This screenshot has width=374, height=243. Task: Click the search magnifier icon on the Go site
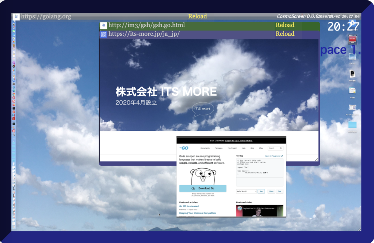pyautogui.click(x=281, y=148)
